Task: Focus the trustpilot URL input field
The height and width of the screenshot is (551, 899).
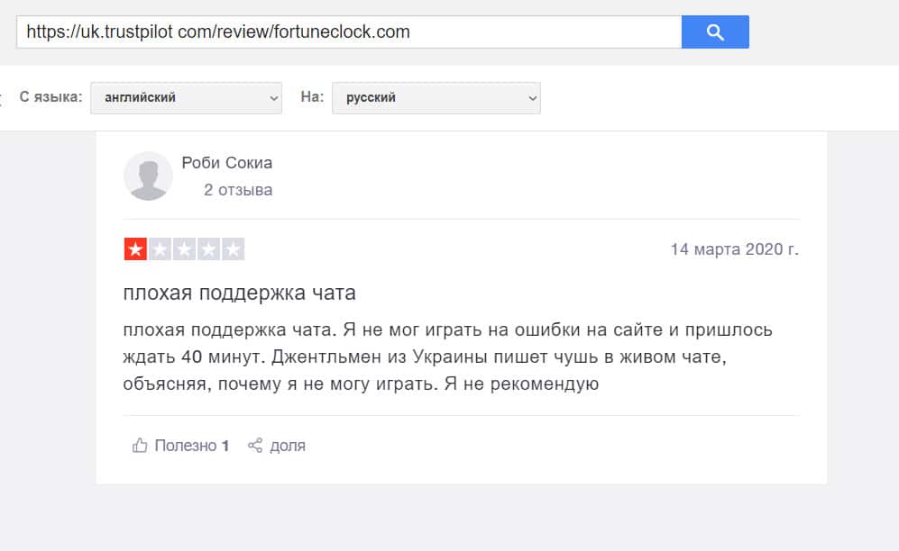Action: pyautogui.click(x=348, y=32)
